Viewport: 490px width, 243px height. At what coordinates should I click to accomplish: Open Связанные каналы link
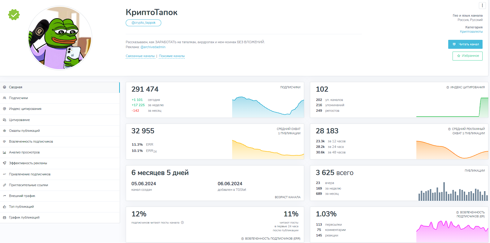[x=140, y=56]
